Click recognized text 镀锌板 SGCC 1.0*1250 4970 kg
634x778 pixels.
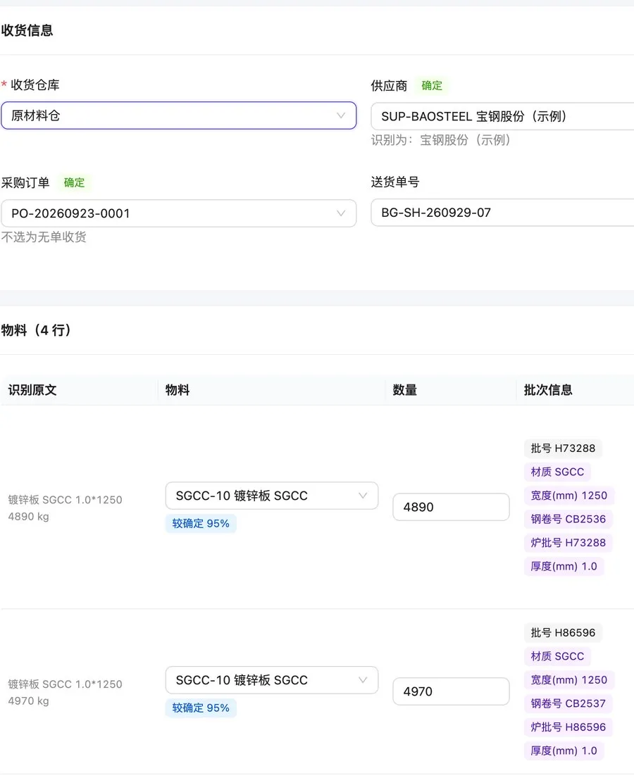click(x=65, y=693)
